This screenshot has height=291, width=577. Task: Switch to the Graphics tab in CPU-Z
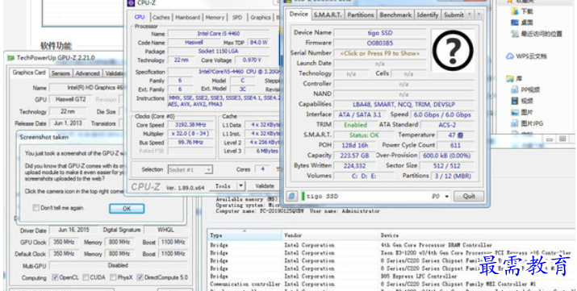tap(261, 17)
